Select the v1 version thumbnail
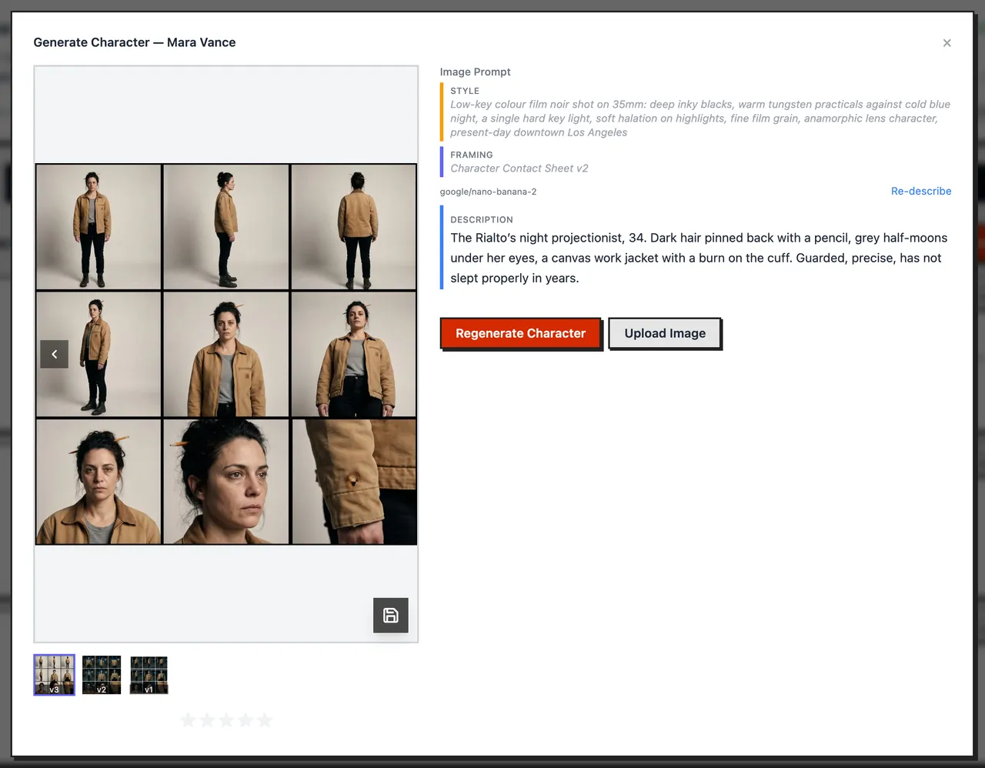985x768 pixels. pyautogui.click(x=149, y=675)
